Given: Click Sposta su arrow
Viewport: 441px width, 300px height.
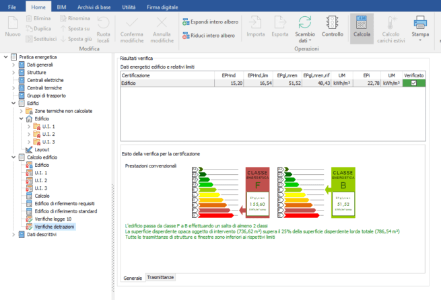Looking at the screenshot, I should (63, 29).
